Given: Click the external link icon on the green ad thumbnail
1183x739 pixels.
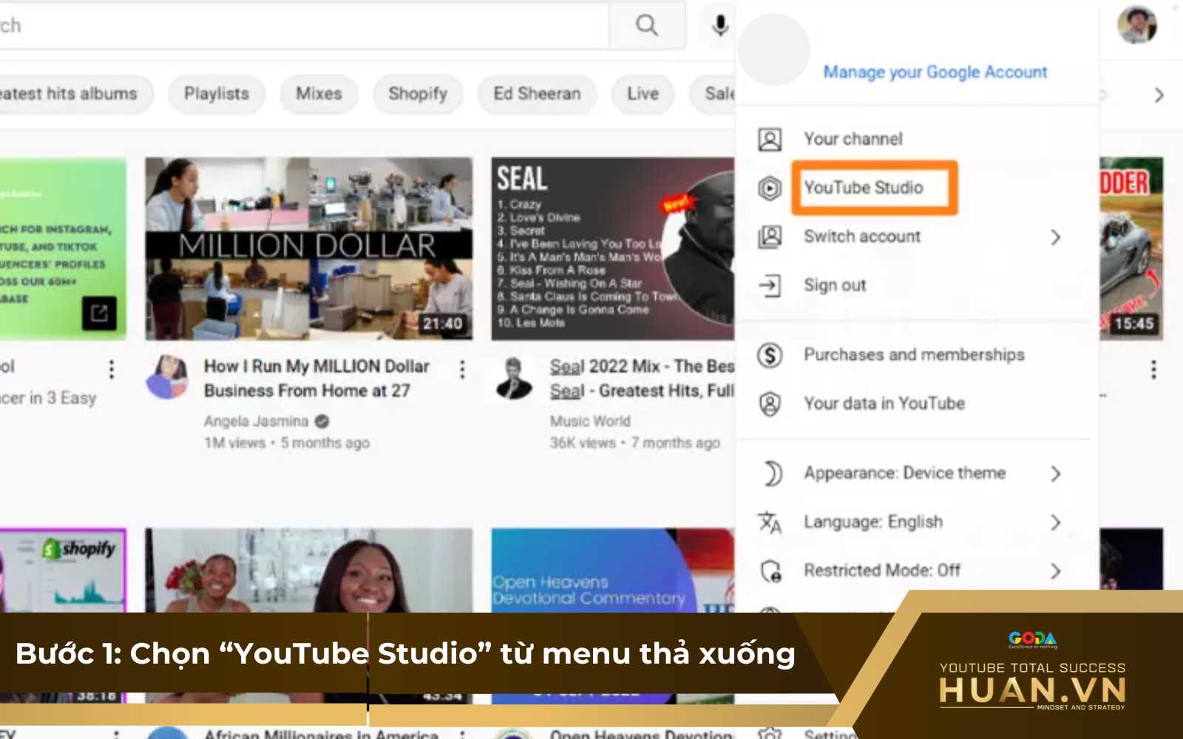Looking at the screenshot, I should [99, 313].
